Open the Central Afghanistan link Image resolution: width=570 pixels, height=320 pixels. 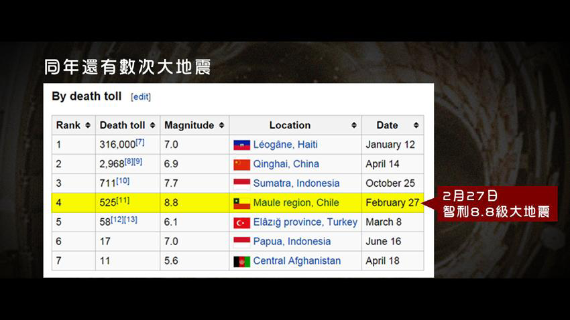coord(297,260)
